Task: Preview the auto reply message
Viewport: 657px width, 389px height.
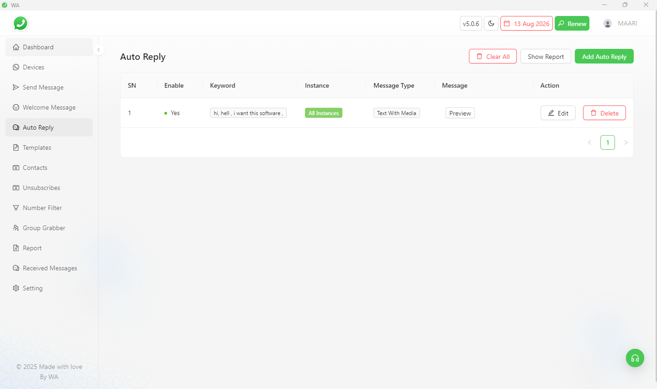Action: pyautogui.click(x=460, y=113)
